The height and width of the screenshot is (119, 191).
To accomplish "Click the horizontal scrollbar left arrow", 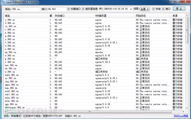I will pyautogui.click(x=5, y=112).
